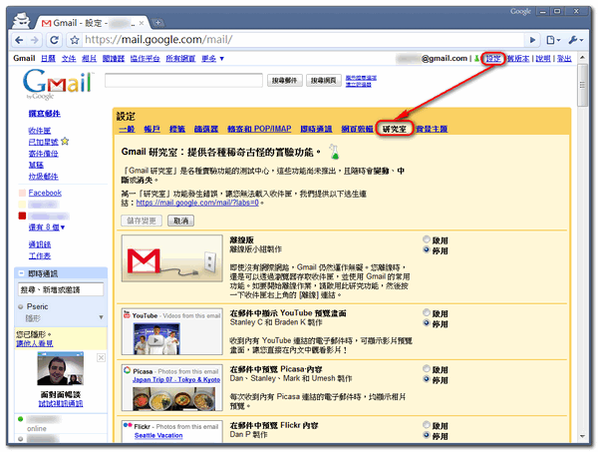Click the YouTube preview thumbnail
The width and height of the screenshot is (598, 452).
tap(156, 338)
